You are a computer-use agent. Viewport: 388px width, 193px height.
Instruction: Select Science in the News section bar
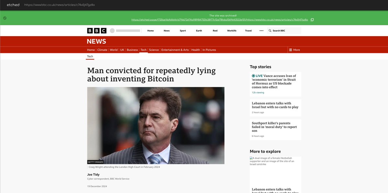click(154, 50)
